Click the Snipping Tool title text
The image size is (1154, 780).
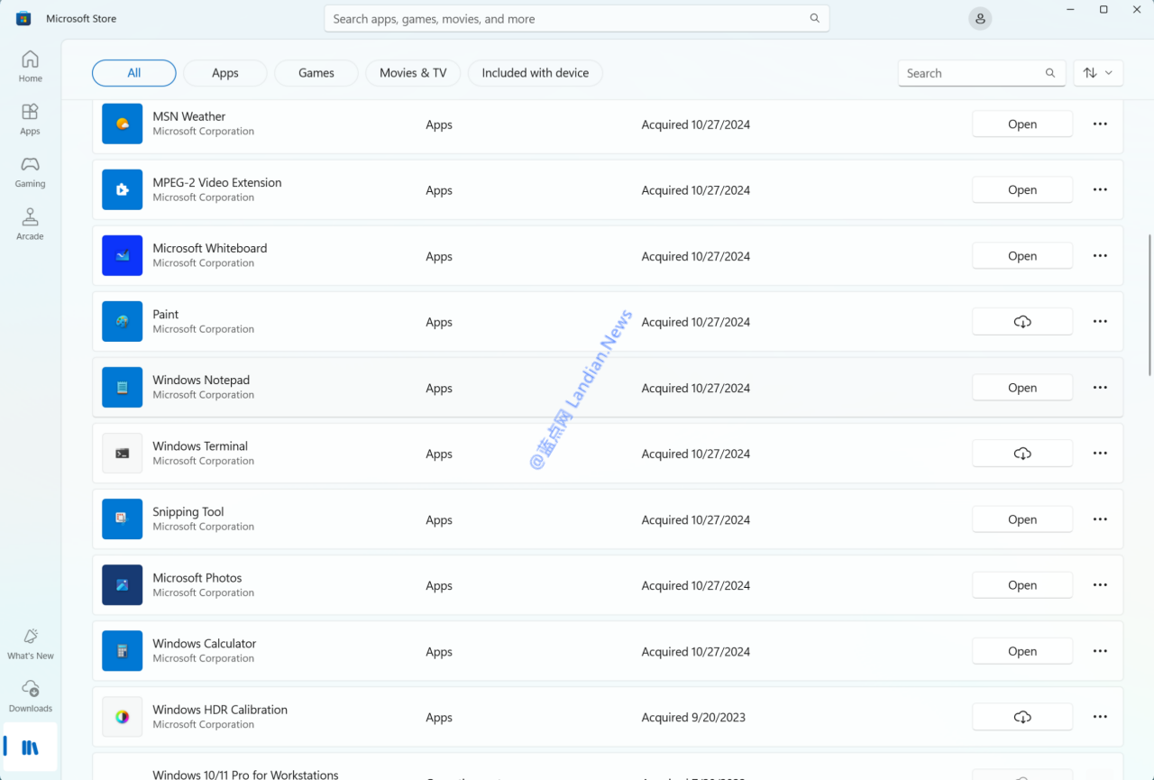click(x=188, y=511)
